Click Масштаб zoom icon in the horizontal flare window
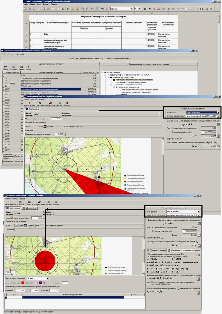222x314 pixels. coord(40,103)
